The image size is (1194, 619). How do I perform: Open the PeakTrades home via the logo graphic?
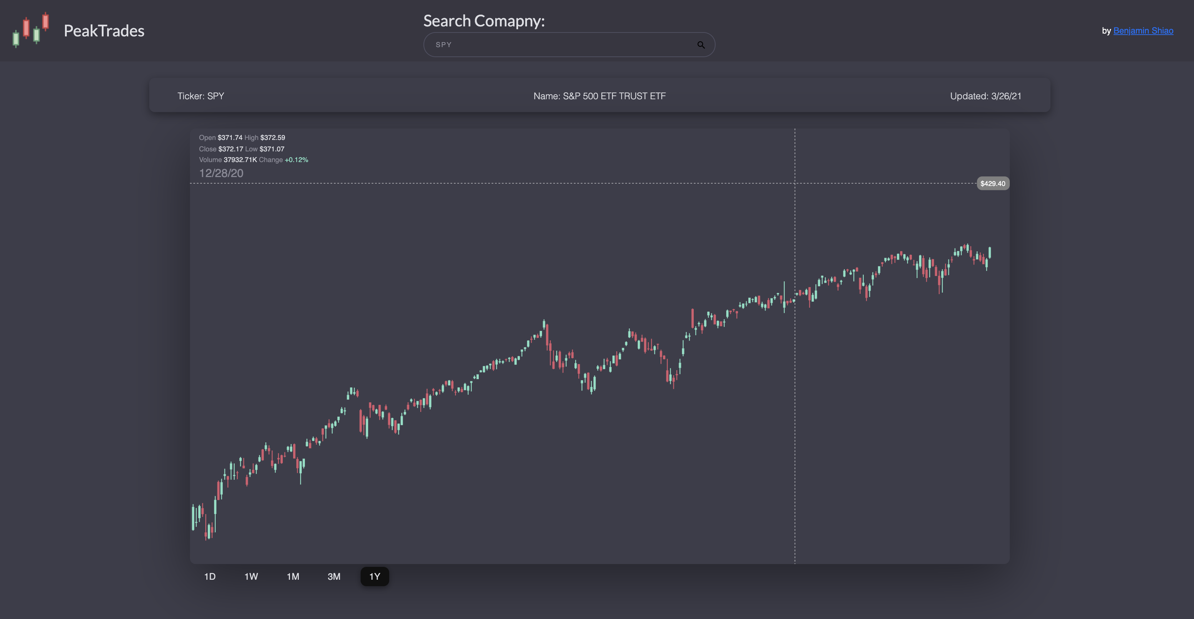tap(31, 30)
